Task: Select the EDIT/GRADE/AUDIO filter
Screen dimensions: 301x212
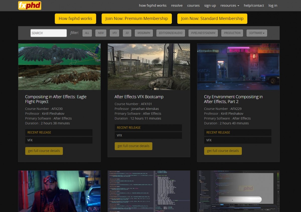Action: tap(171, 33)
